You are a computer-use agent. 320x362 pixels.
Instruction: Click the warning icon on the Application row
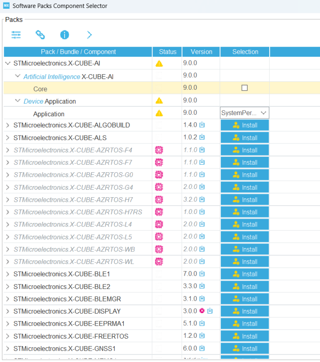(159, 113)
